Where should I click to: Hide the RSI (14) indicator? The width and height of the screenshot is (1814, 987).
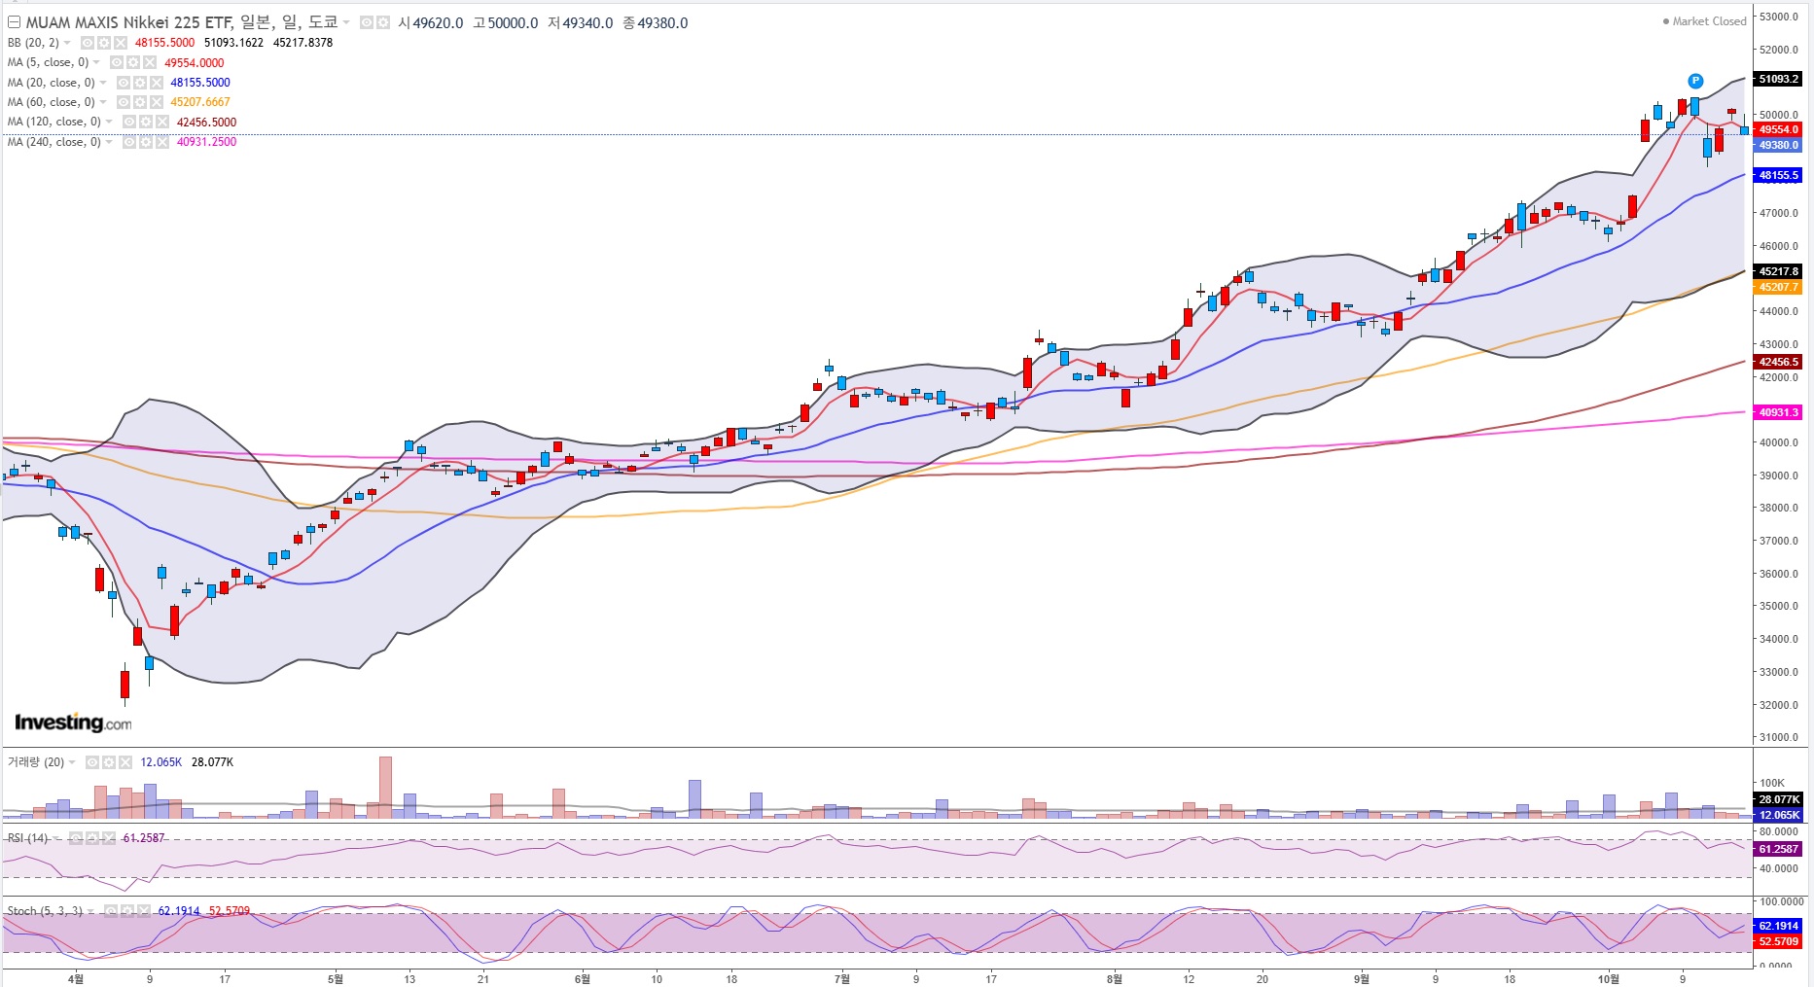(75, 838)
